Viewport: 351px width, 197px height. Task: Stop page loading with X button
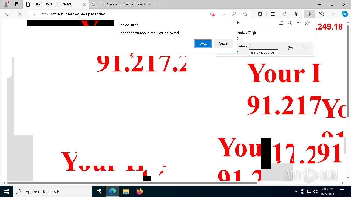coord(20,14)
